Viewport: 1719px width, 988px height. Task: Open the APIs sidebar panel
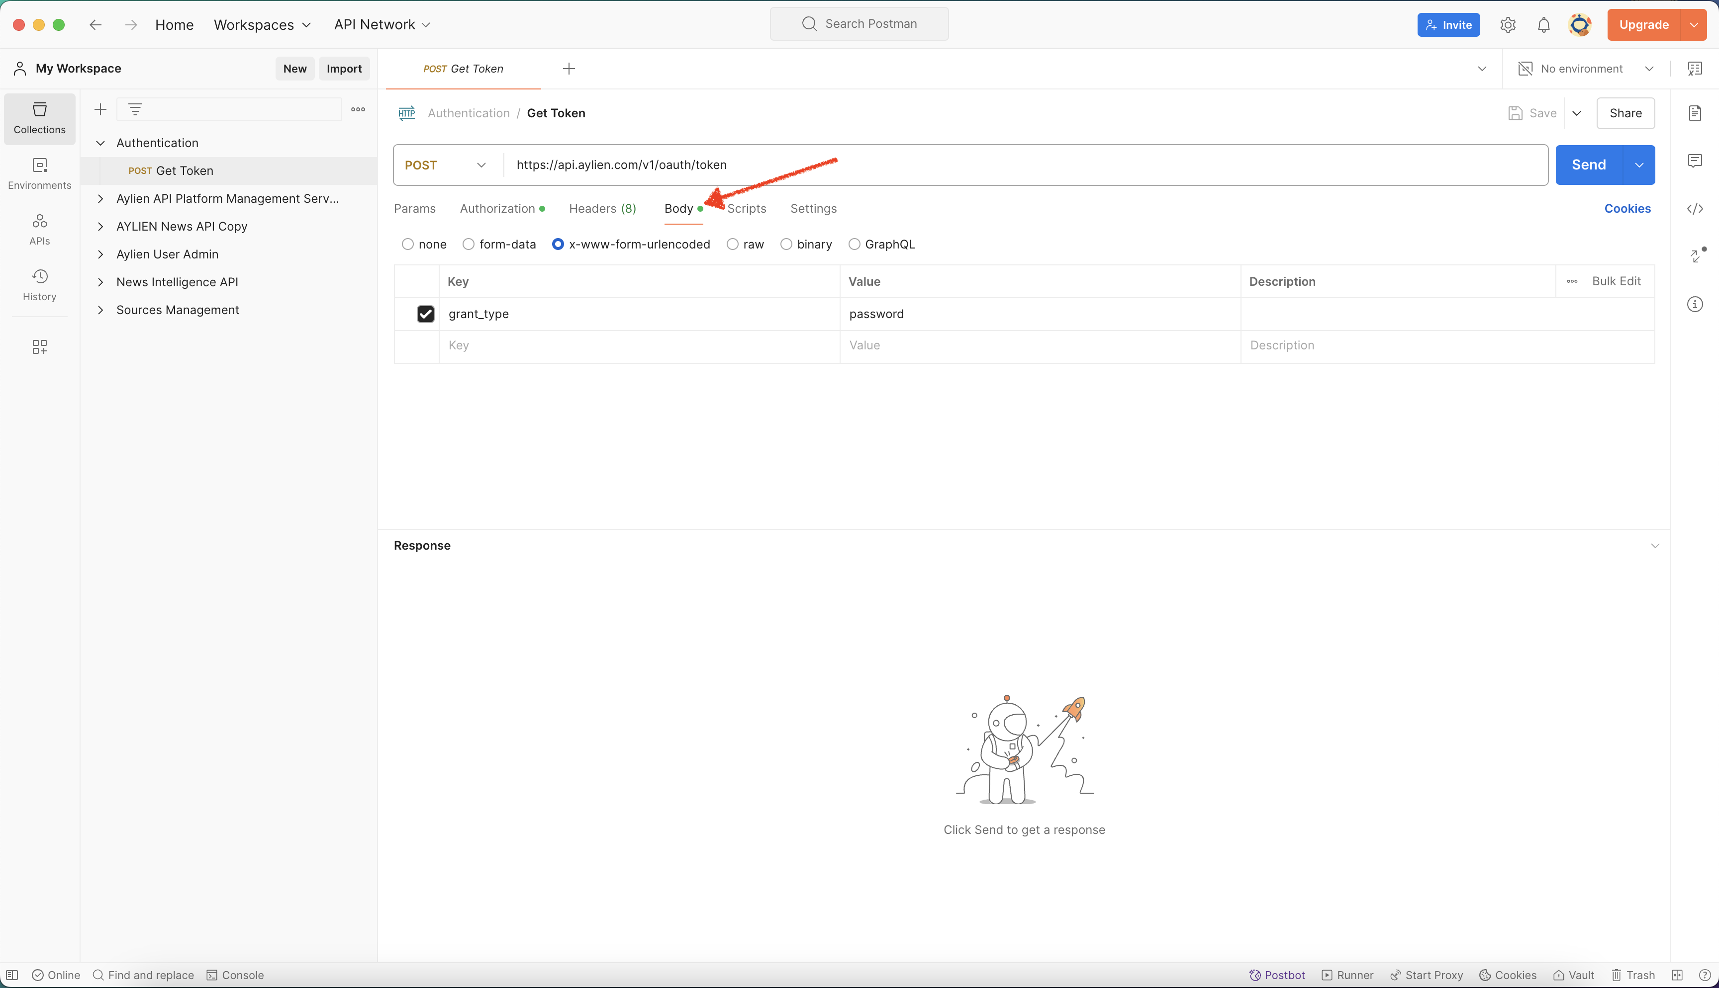[39, 230]
